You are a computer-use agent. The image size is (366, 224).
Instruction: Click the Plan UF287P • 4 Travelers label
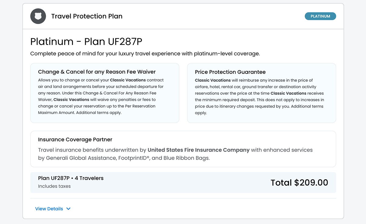click(71, 178)
